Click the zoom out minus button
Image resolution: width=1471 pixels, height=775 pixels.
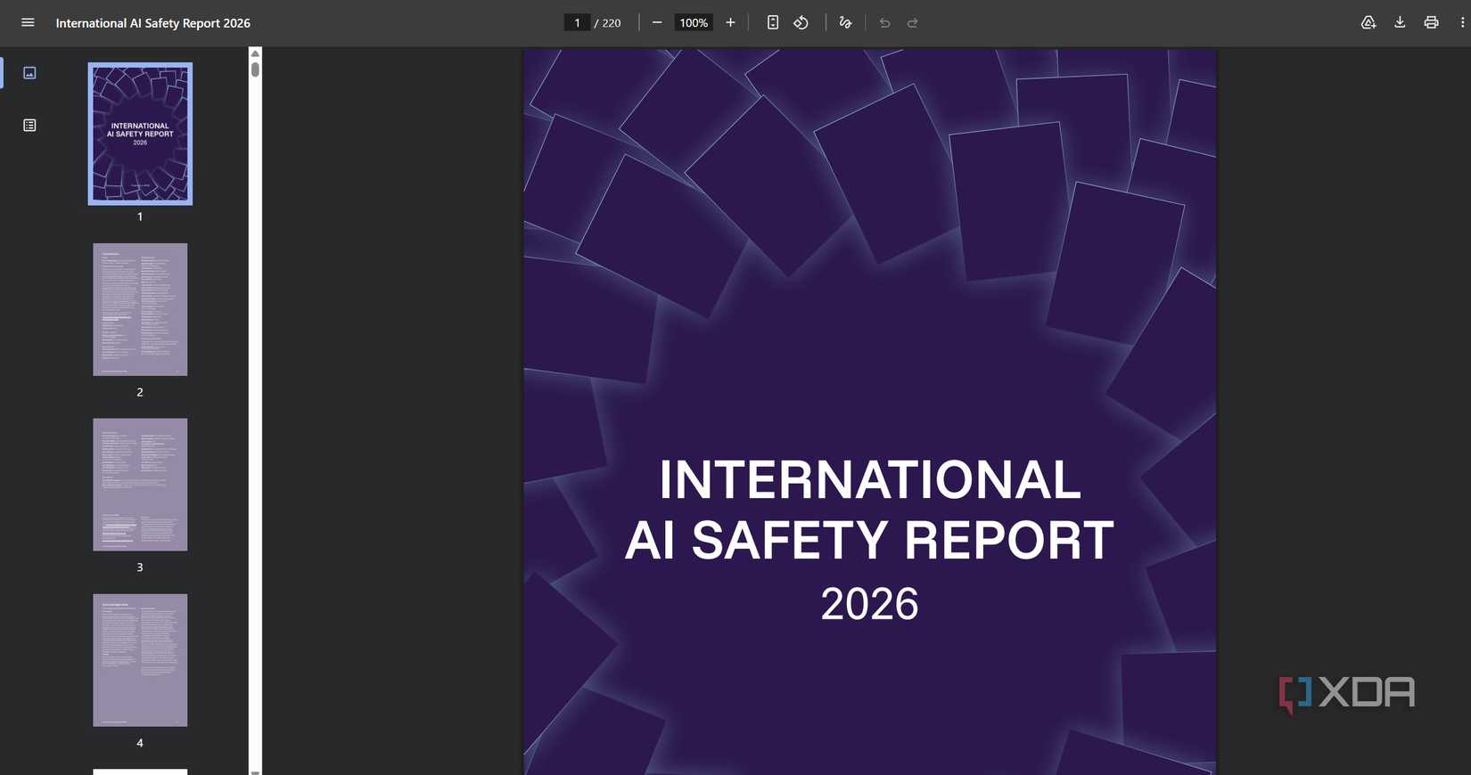[657, 23]
